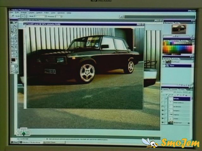202x151 pixels.
Task: Switch to the Layers tab
Action: (x=165, y=89)
